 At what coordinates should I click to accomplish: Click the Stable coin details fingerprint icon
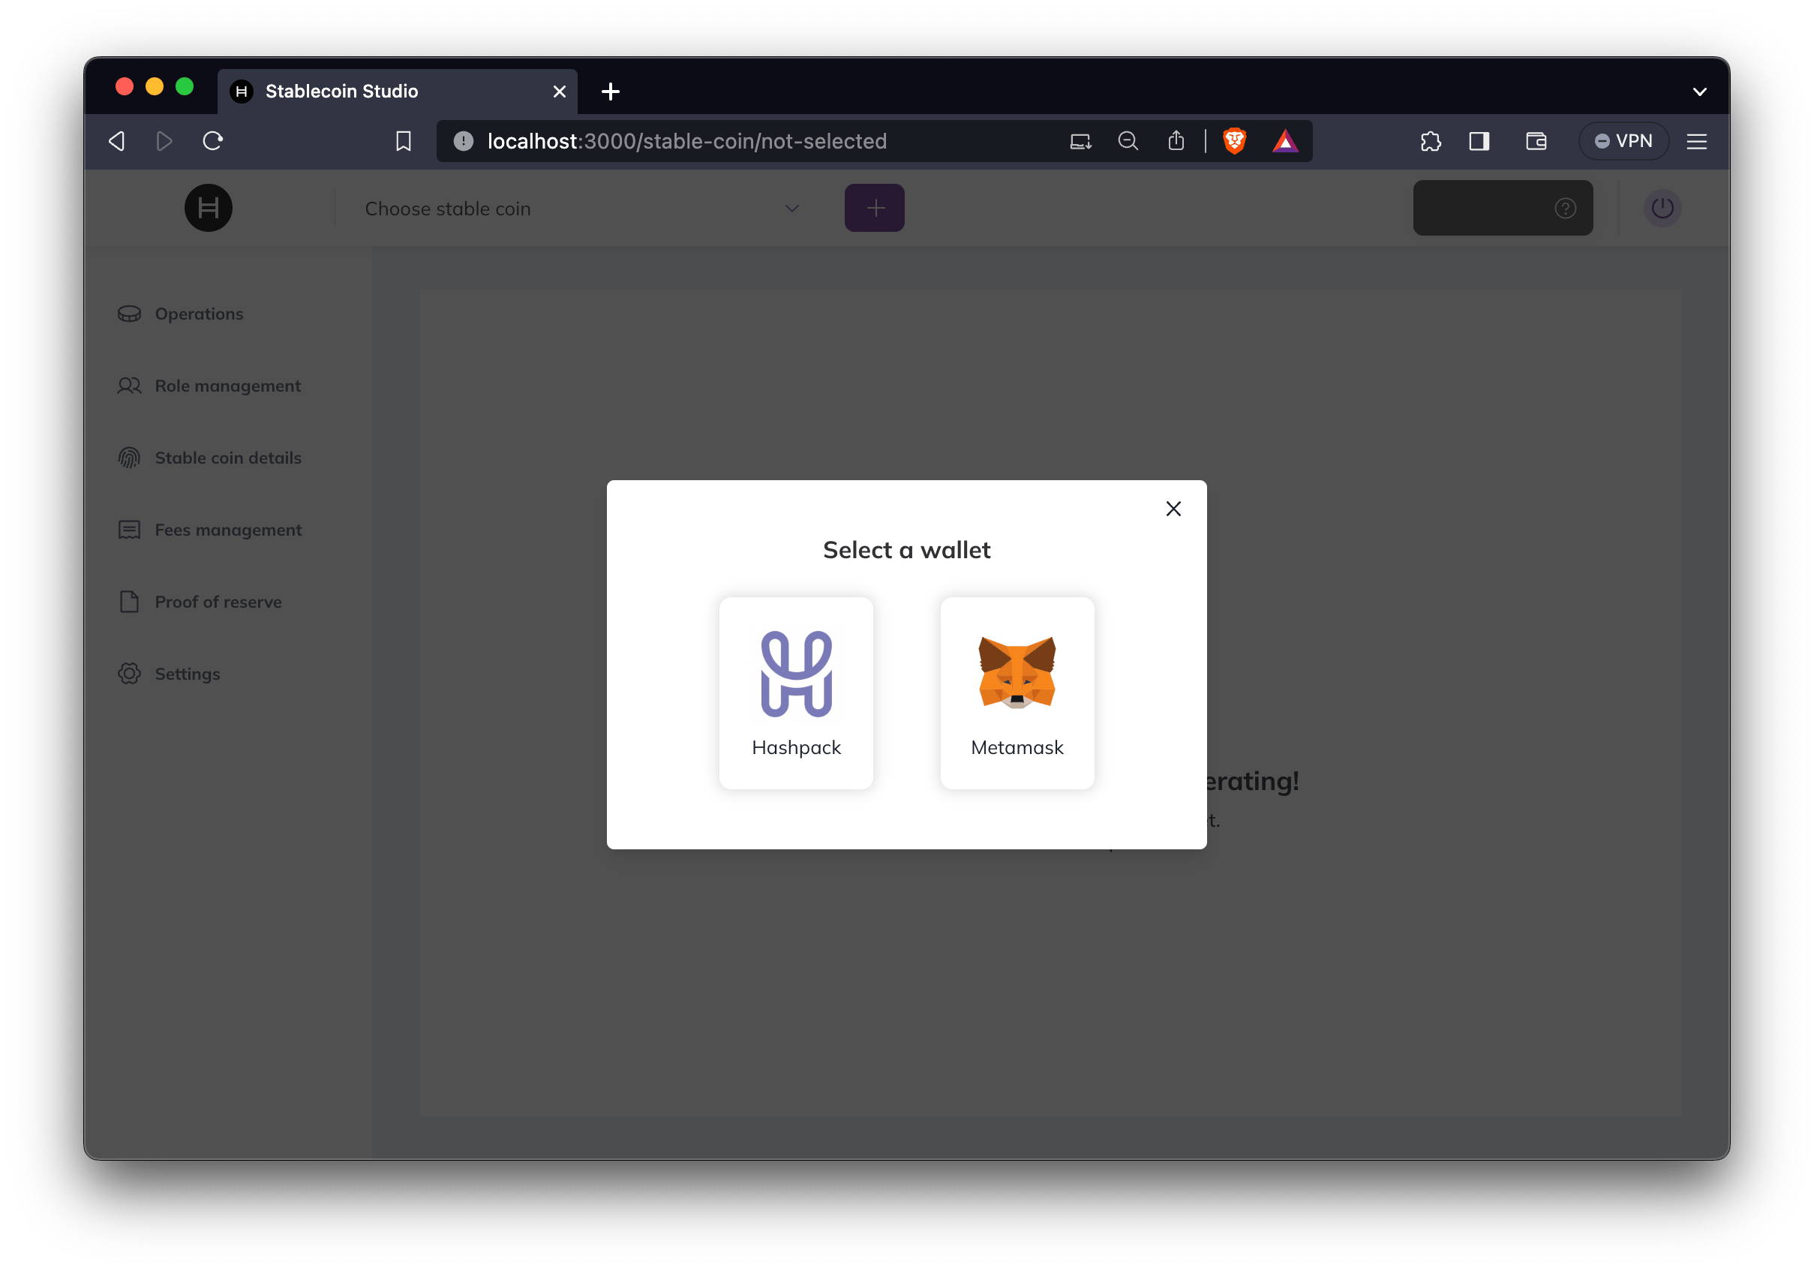point(130,458)
